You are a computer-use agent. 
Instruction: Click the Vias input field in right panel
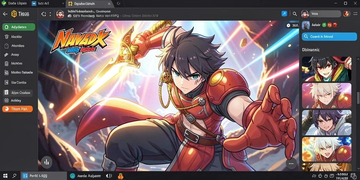pos(325,14)
